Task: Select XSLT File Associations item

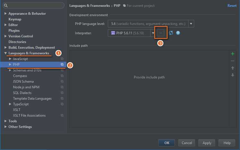Action: 29,115
